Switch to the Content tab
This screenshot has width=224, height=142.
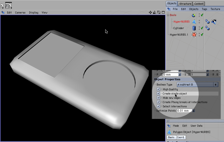click(199, 4)
